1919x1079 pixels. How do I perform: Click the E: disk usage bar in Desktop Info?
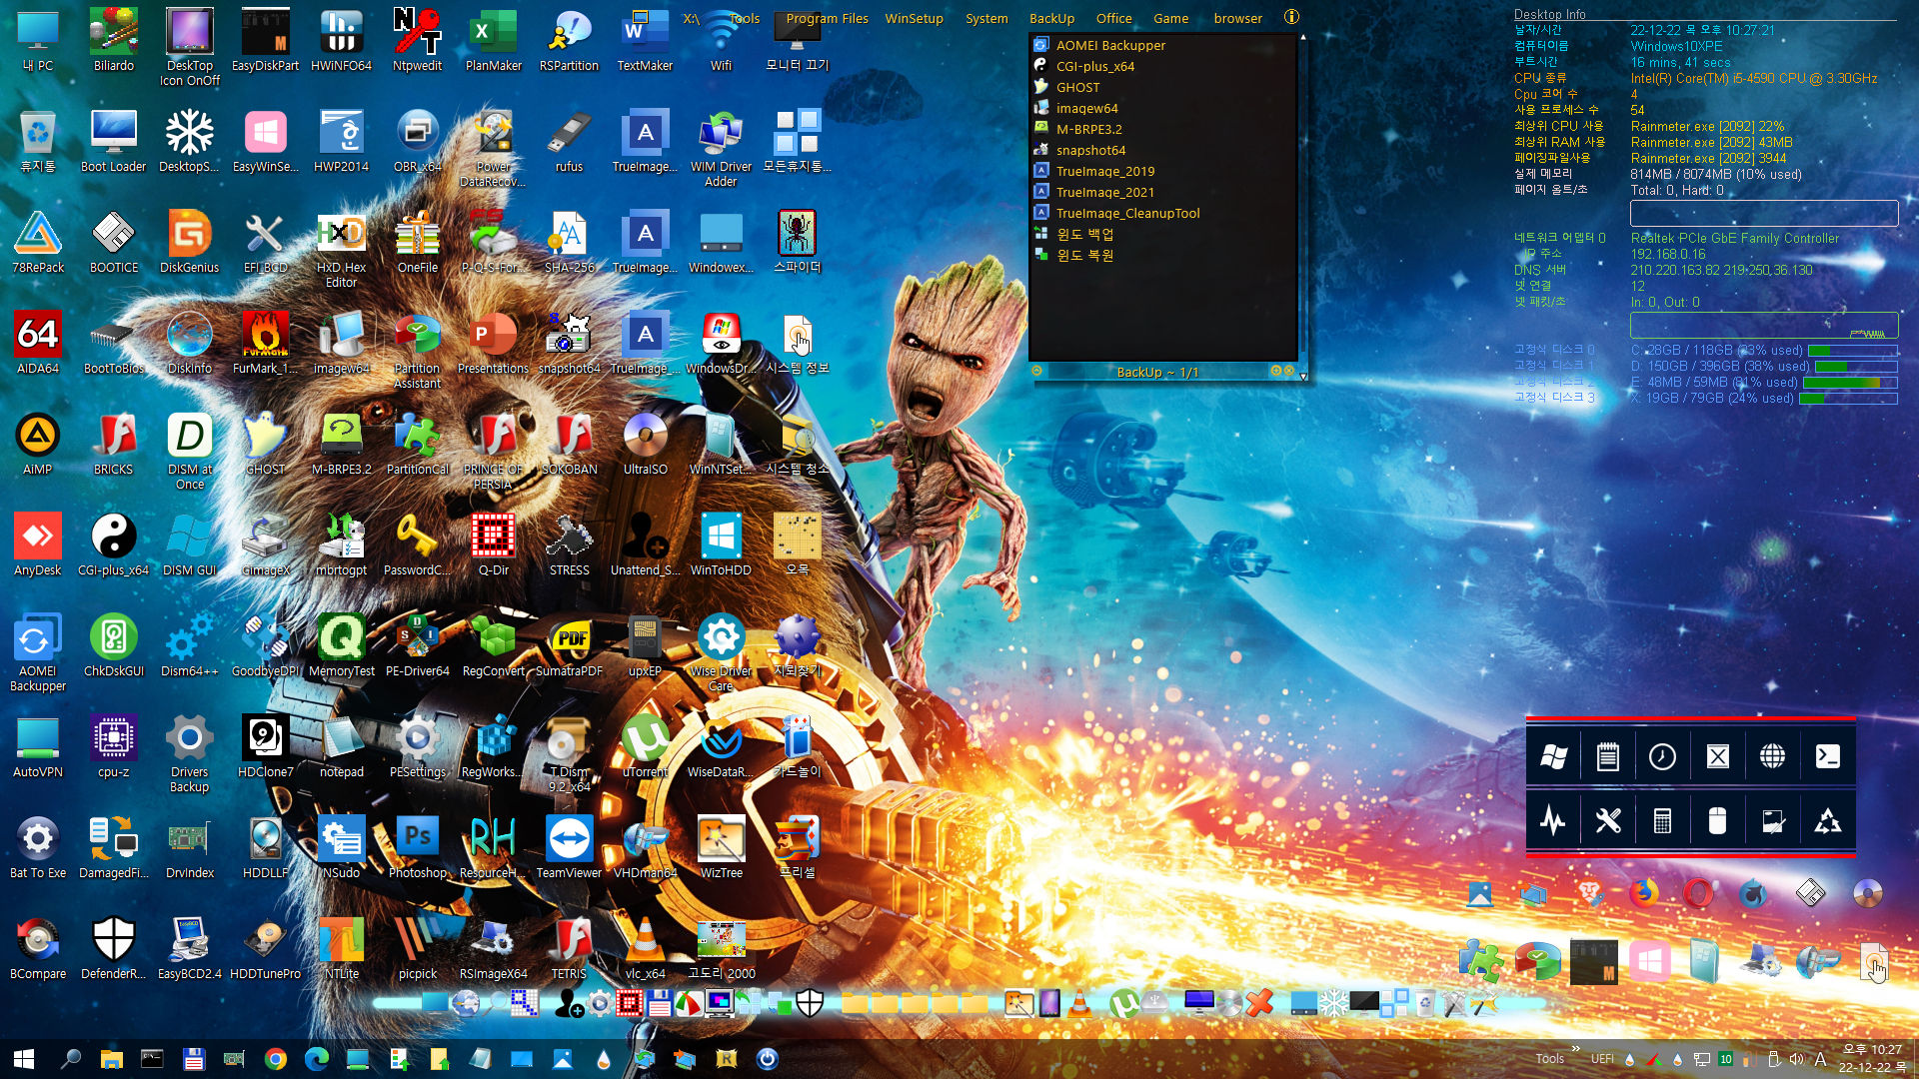(x=1852, y=383)
